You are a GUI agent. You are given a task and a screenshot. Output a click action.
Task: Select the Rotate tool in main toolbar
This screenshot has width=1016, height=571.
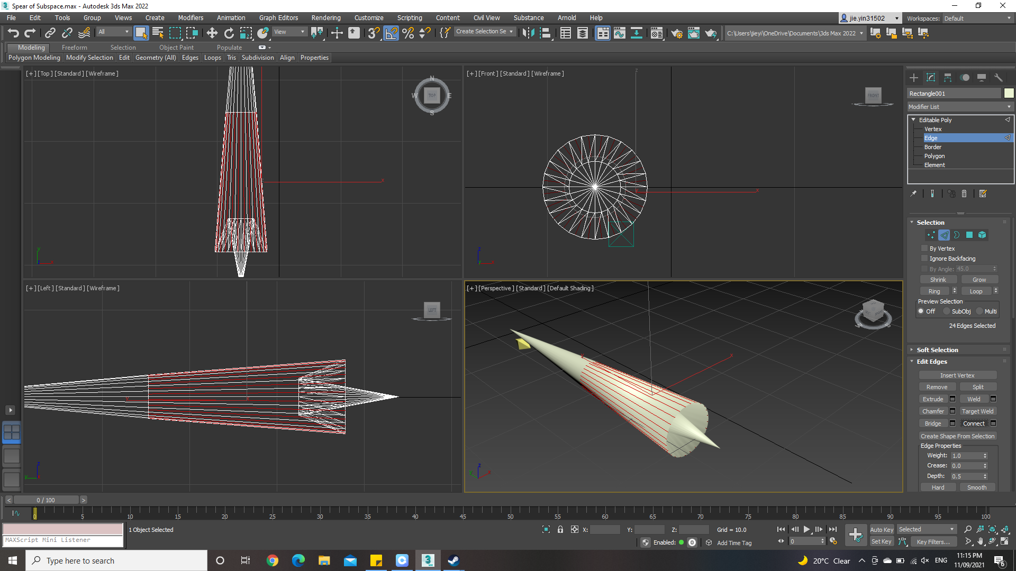tap(229, 33)
